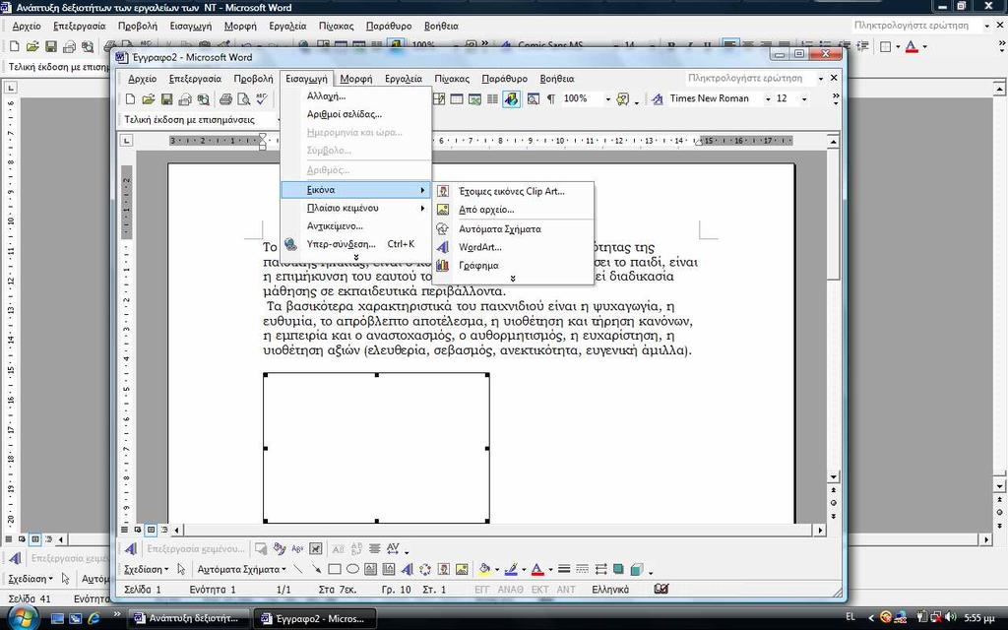Click the Print icon in Έγγραφο2 toolbar

(225, 99)
